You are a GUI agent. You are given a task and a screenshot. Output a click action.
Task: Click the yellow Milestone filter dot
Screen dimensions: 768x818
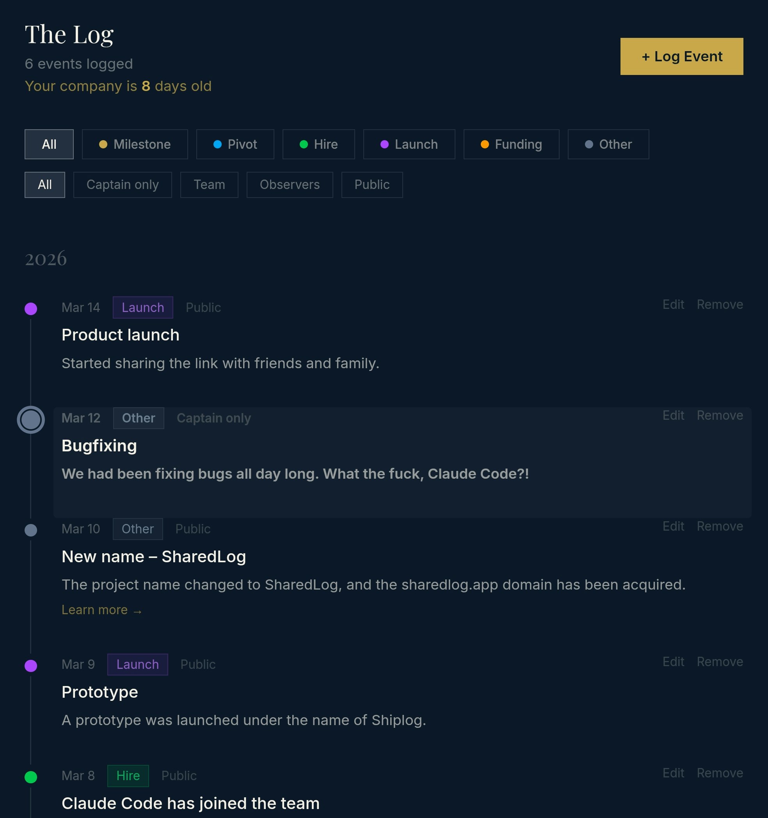click(x=103, y=144)
